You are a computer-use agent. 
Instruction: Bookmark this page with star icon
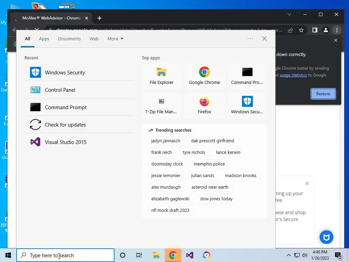point(301,30)
